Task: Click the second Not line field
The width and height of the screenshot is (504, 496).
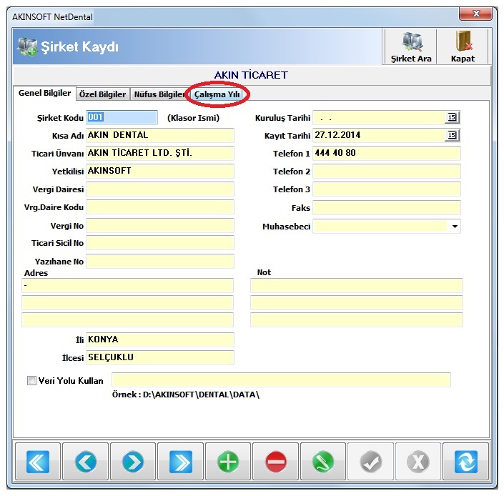Action: pyautogui.click(x=357, y=302)
